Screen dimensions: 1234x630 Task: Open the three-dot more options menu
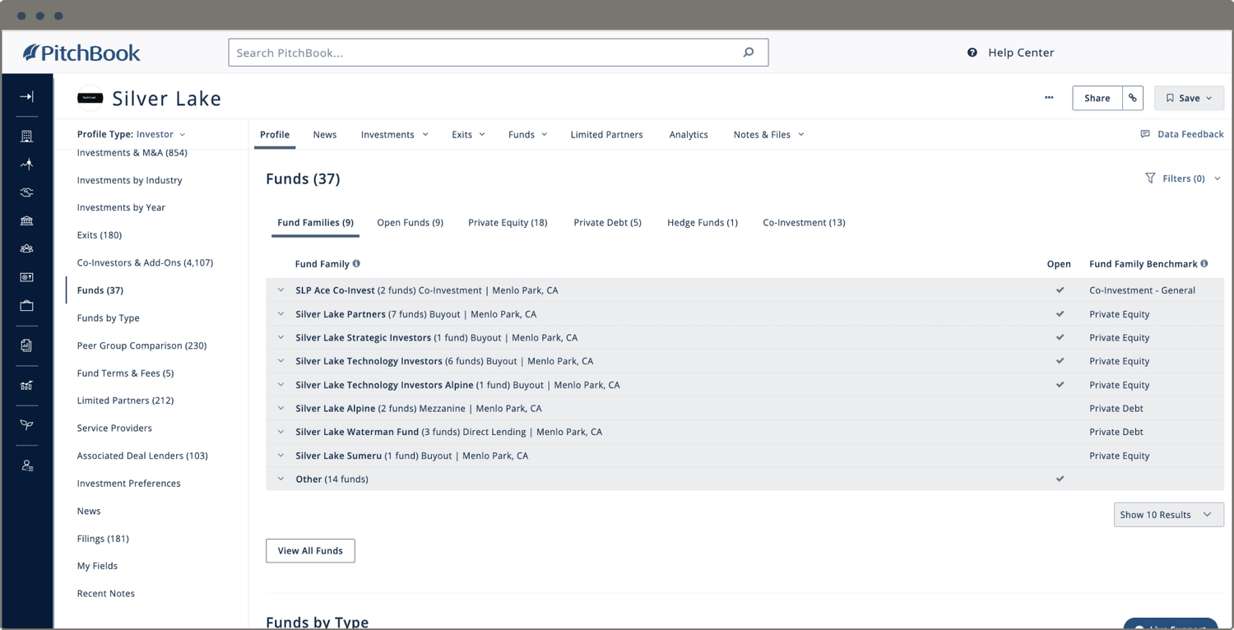coord(1049,98)
